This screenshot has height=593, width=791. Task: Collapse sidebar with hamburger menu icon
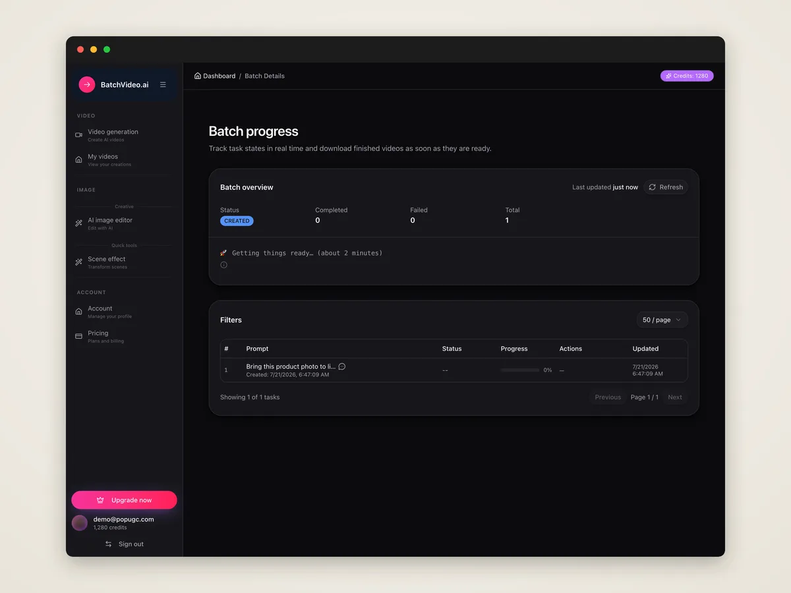click(x=163, y=84)
